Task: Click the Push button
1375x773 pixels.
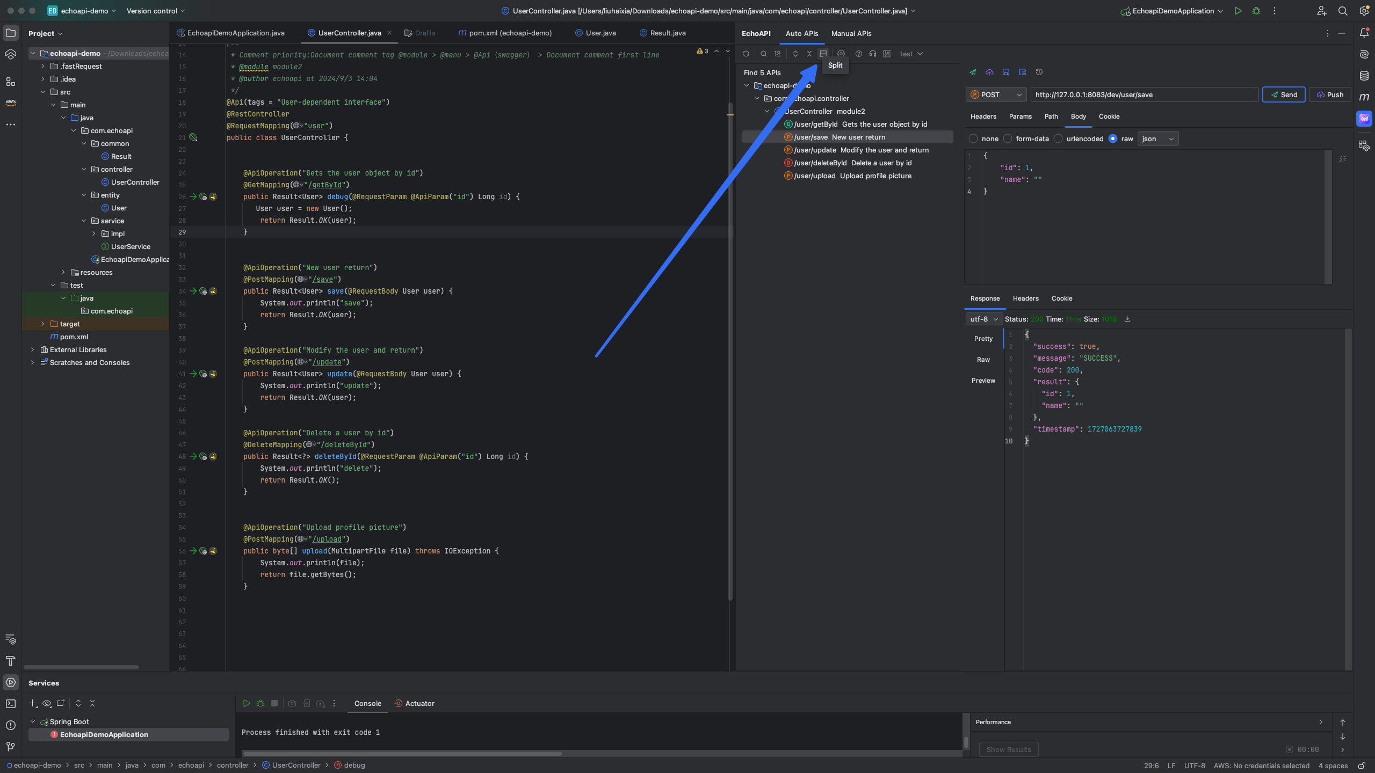Action: pyautogui.click(x=1330, y=94)
